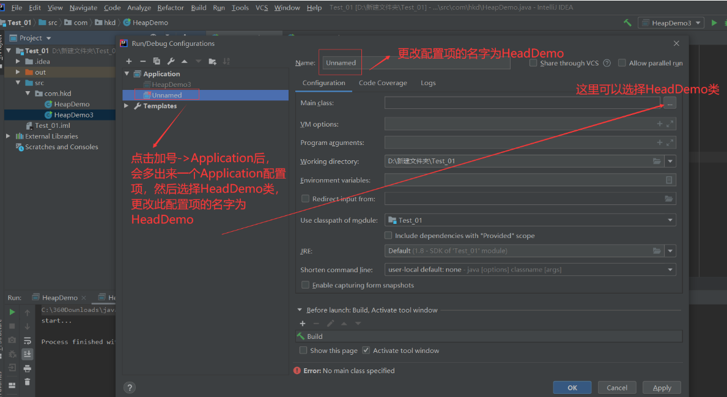Viewport: 727px width, 397px height.
Task: Add a new run configuration with plus icon
Action: (x=129, y=61)
